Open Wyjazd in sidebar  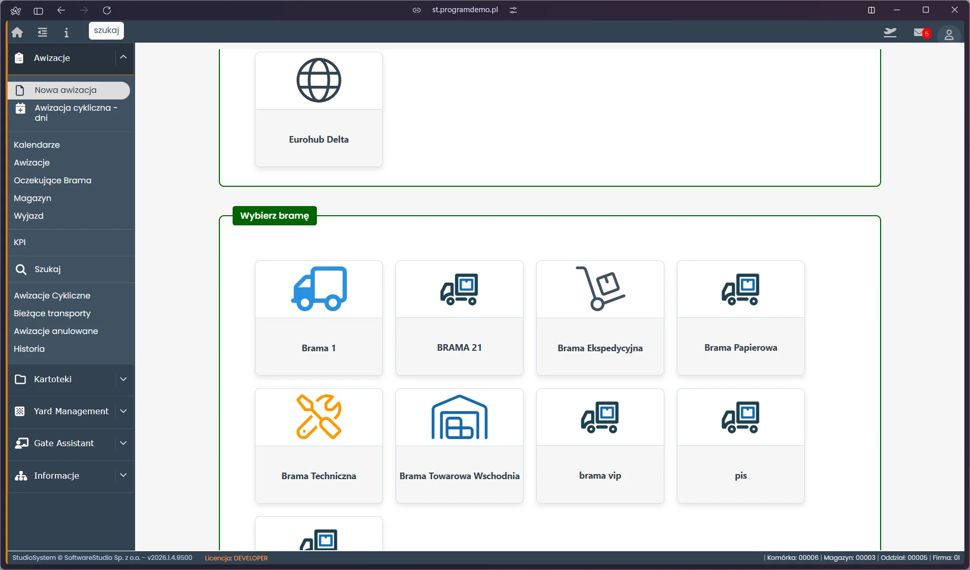tap(28, 216)
